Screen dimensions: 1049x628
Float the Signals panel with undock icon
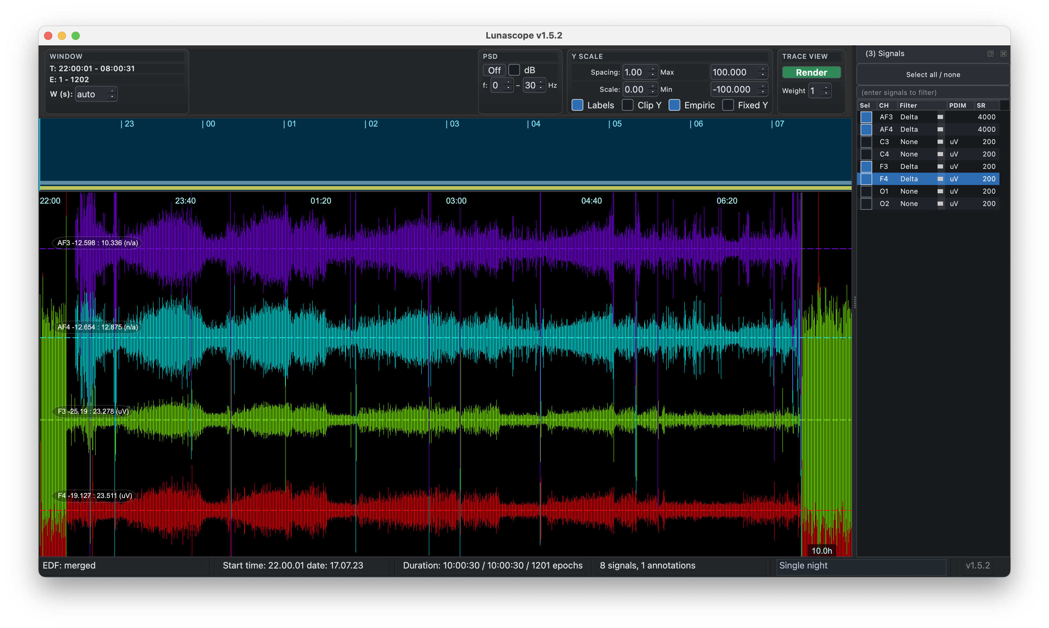point(990,54)
